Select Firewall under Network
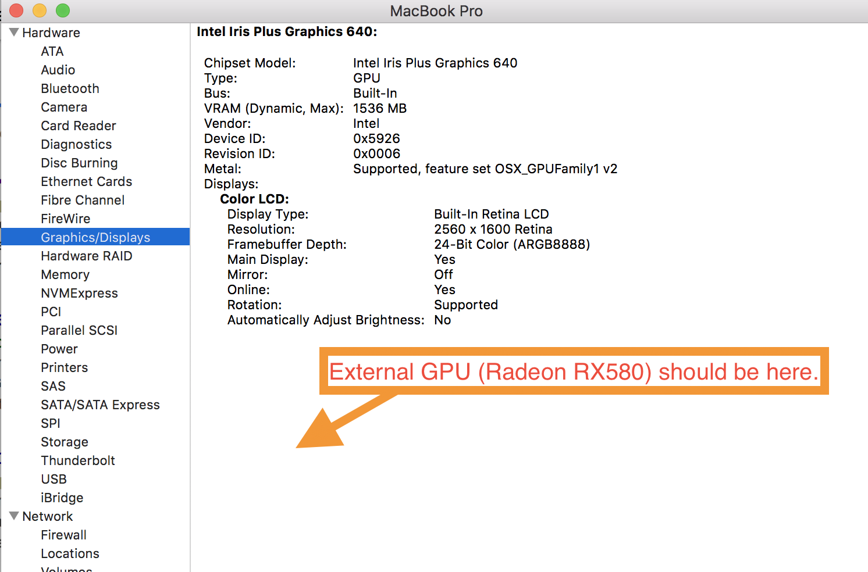Screen dimensions: 868x572 pos(64,535)
